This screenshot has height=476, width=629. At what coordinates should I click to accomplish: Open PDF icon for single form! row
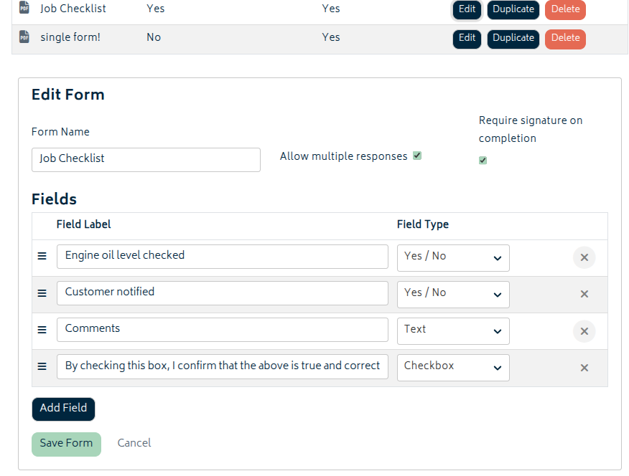(24, 37)
